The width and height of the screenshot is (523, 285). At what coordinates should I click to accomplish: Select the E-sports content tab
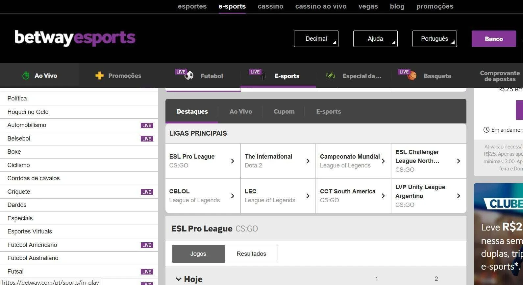pos(329,111)
